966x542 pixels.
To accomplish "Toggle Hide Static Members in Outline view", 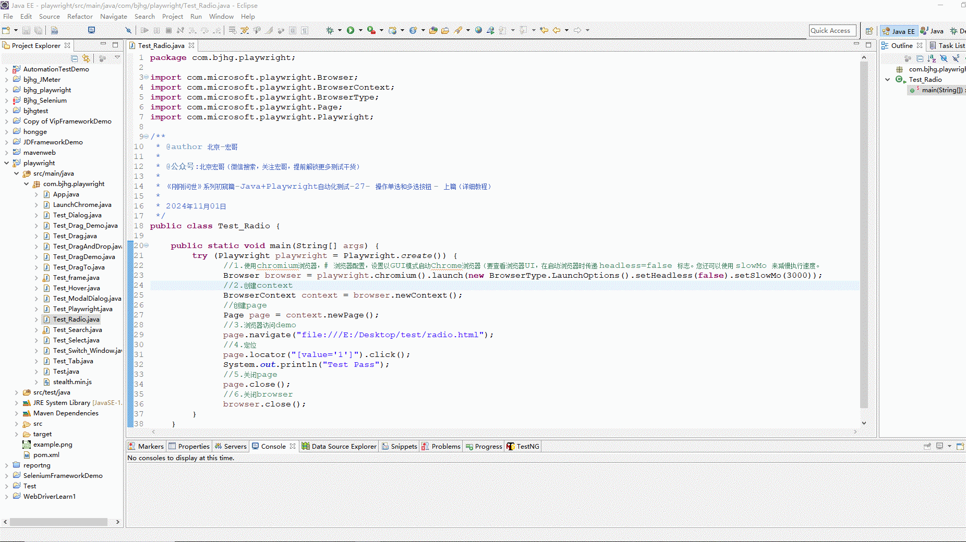I will (956, 58).
